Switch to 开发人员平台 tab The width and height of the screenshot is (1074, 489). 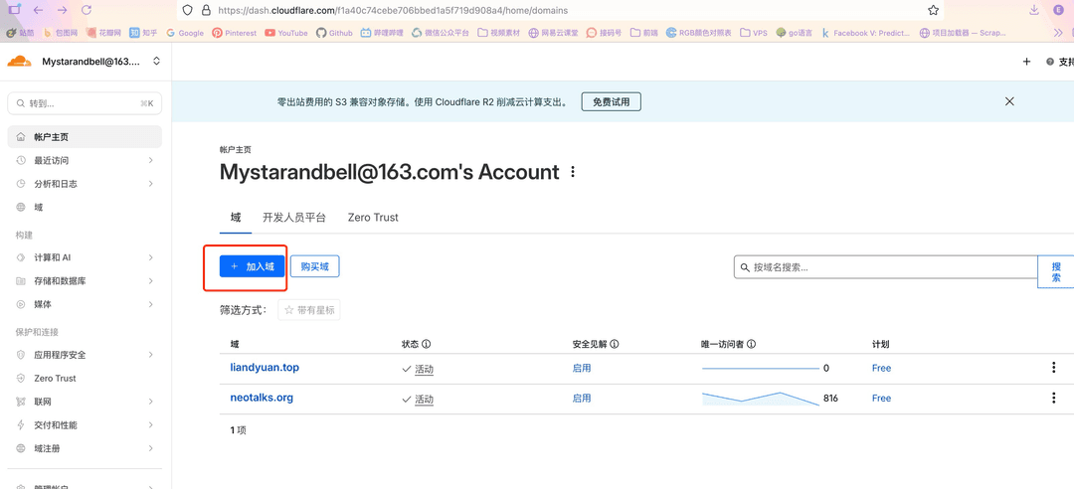(x=293, y=217)
